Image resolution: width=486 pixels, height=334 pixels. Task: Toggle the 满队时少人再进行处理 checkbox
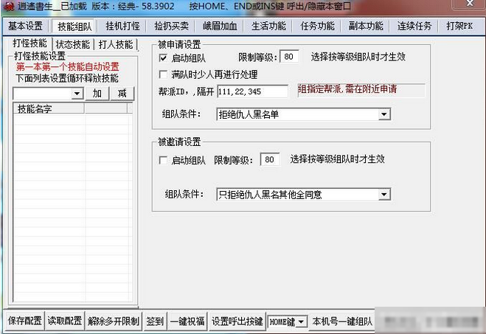(x=164, y=74)
